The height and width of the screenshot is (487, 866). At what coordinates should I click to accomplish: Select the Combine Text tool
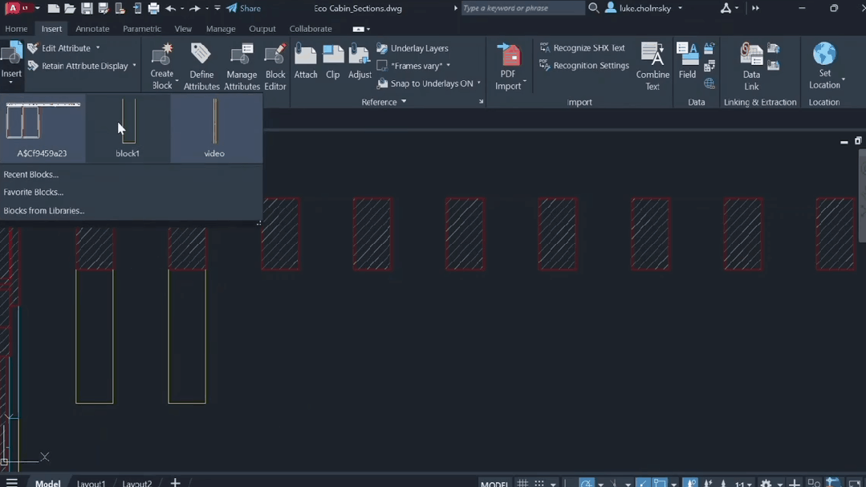click(652, 64)
